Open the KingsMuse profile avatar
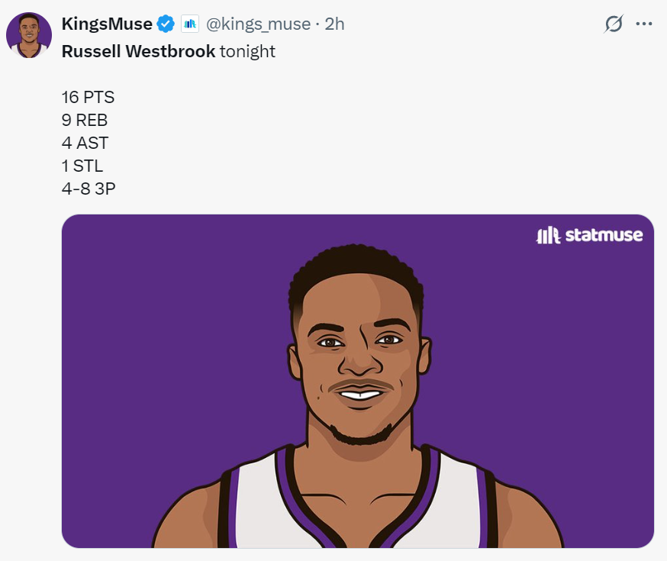The image size is (667, 561). click(x=29, y=35)
